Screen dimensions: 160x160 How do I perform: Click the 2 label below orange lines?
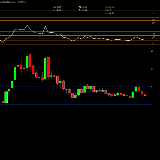point(153,47)
